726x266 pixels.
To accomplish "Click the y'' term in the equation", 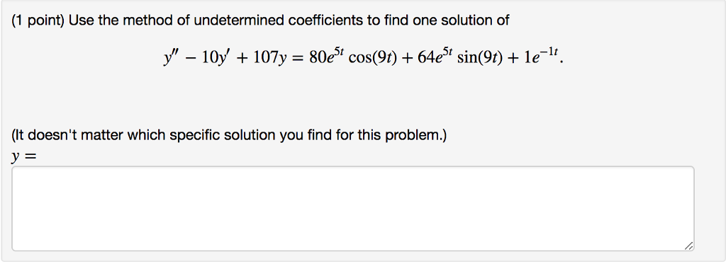I will pos(169,59).
